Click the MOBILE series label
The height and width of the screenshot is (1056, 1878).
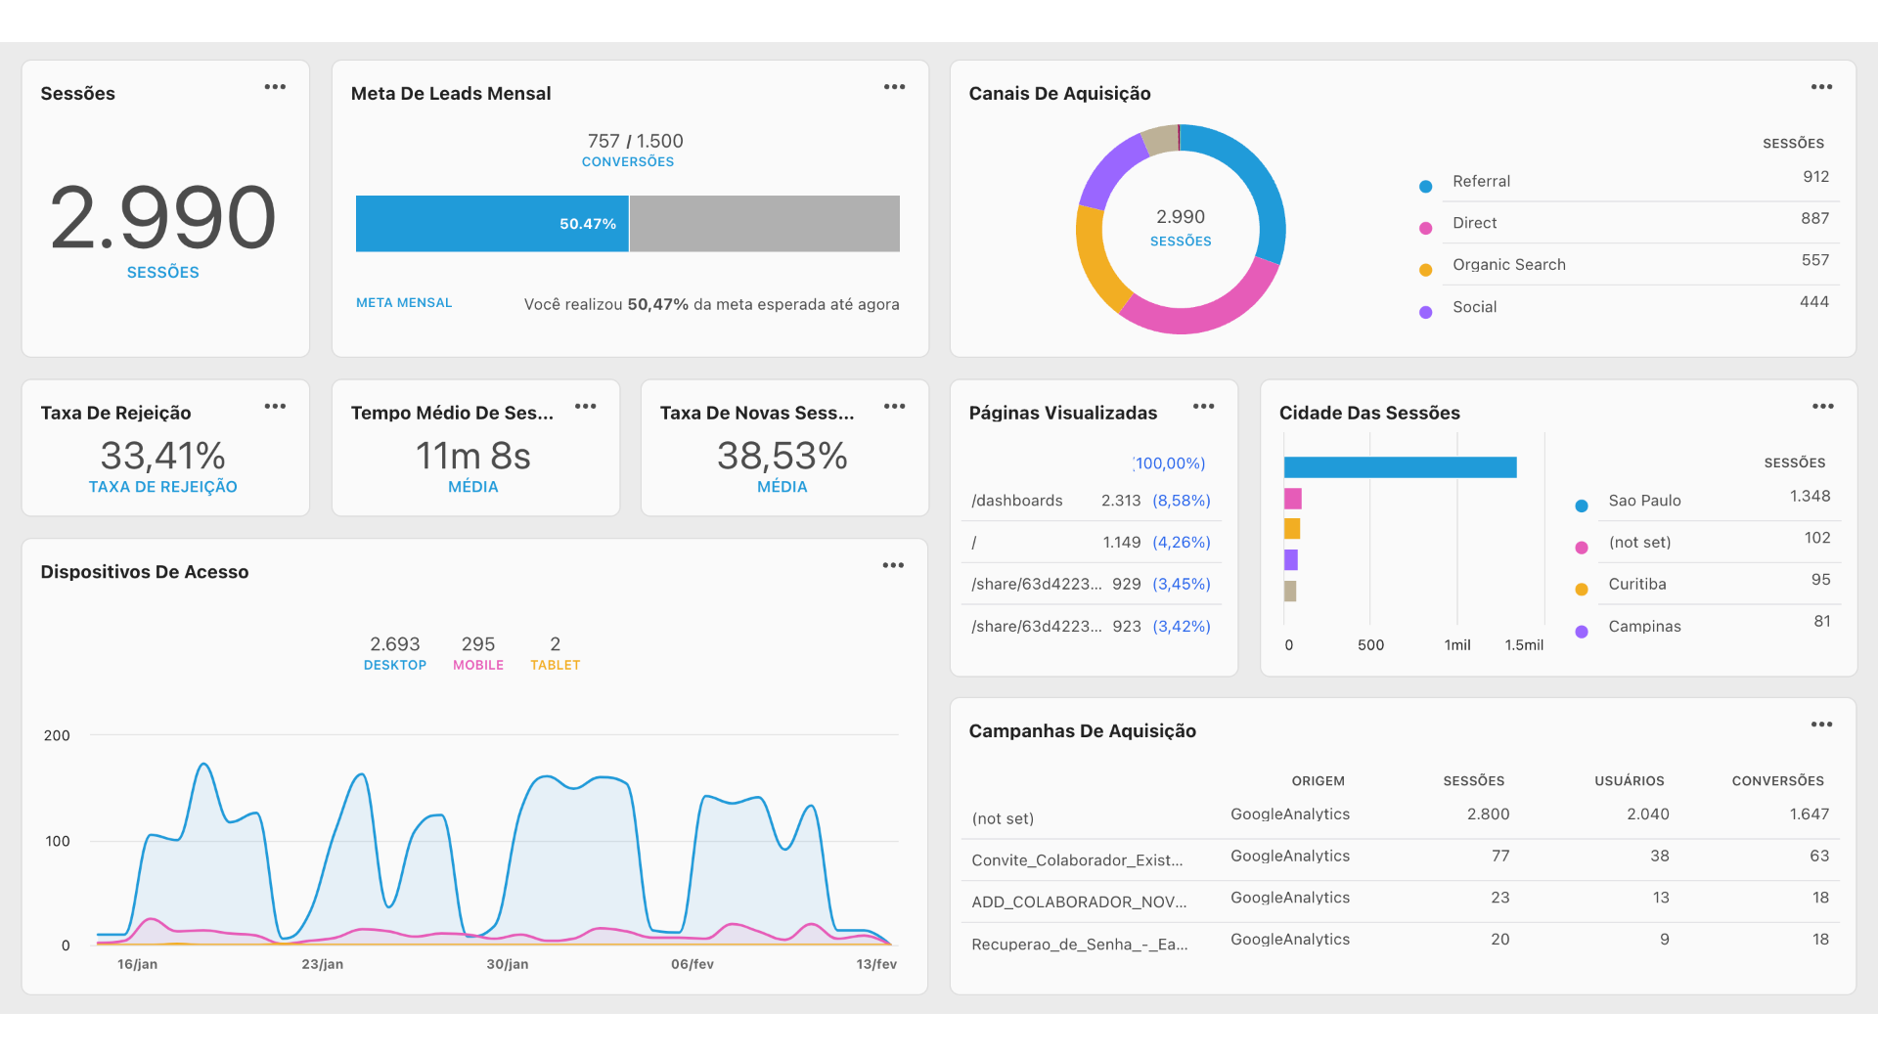click(478, 665)
